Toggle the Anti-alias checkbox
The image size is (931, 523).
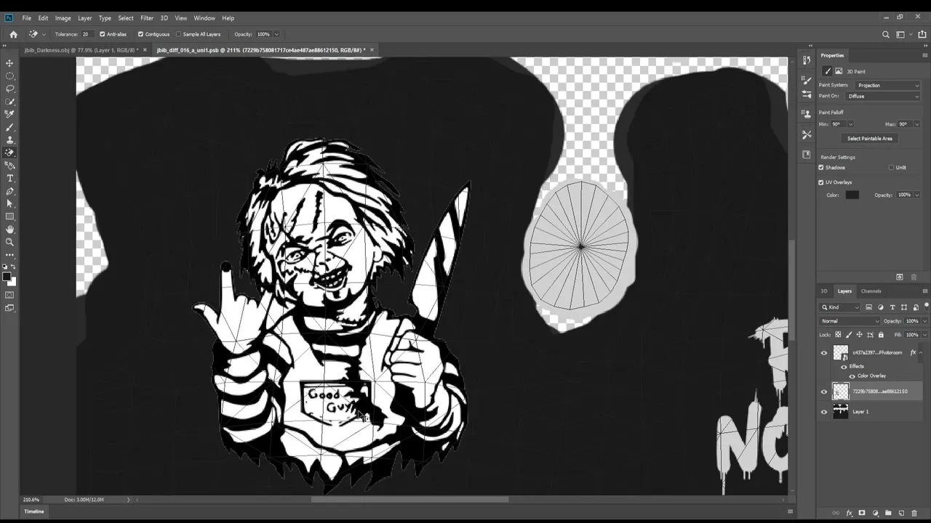click(102, 34)
